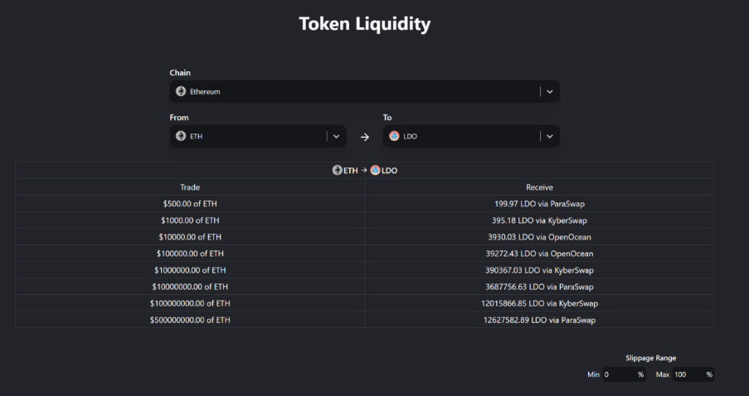Click the Max slippage input field
Screen dimensions: 749x396
coord(693,374)
